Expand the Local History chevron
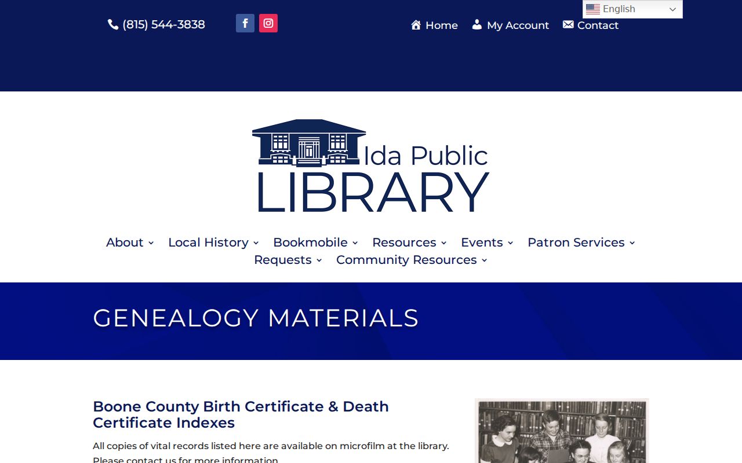The image size is (742, 463). [256, 243]
